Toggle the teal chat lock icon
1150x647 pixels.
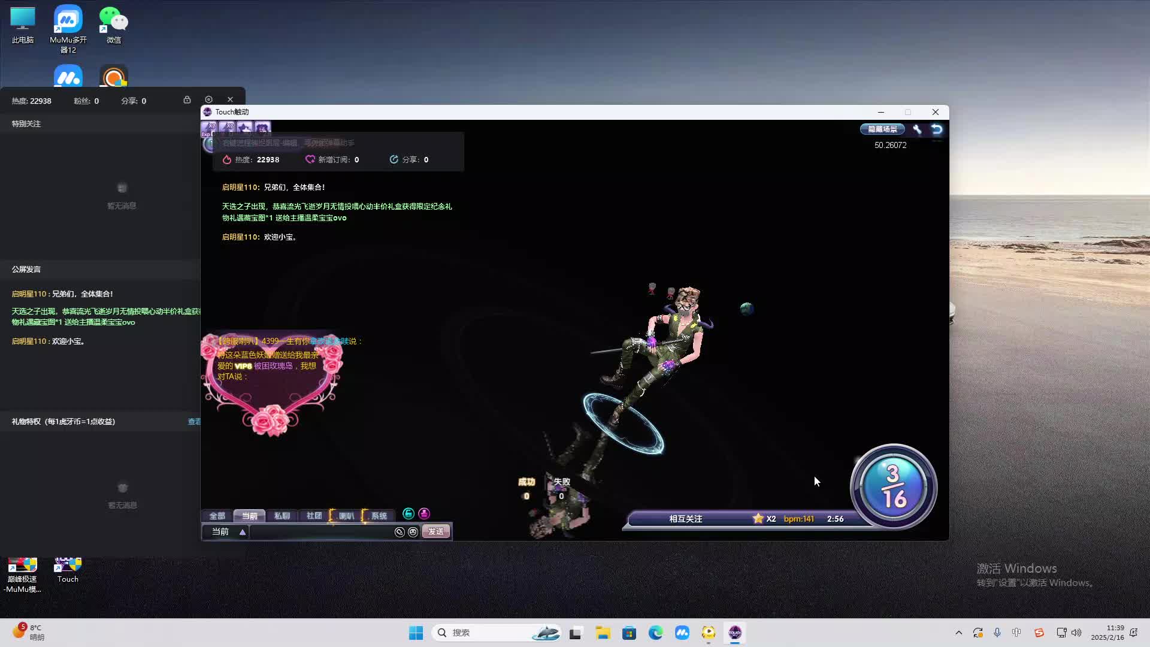(408, 513)
